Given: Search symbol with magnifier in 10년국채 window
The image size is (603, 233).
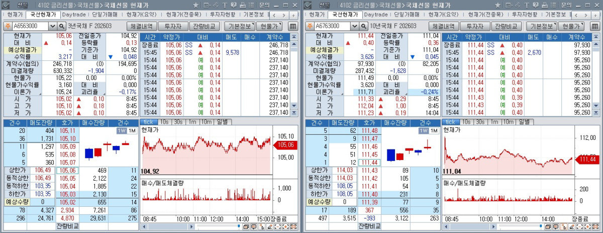Looking at the screenshot, I should (x=363, y=26).
